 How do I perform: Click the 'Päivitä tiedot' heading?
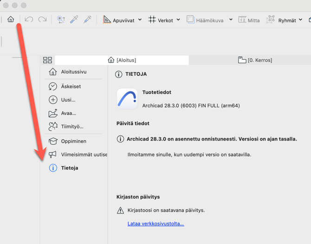[x=133, y=123]
